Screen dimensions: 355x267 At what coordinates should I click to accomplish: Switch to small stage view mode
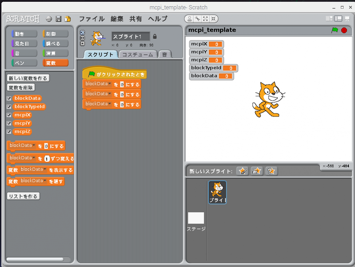[329, 19]
